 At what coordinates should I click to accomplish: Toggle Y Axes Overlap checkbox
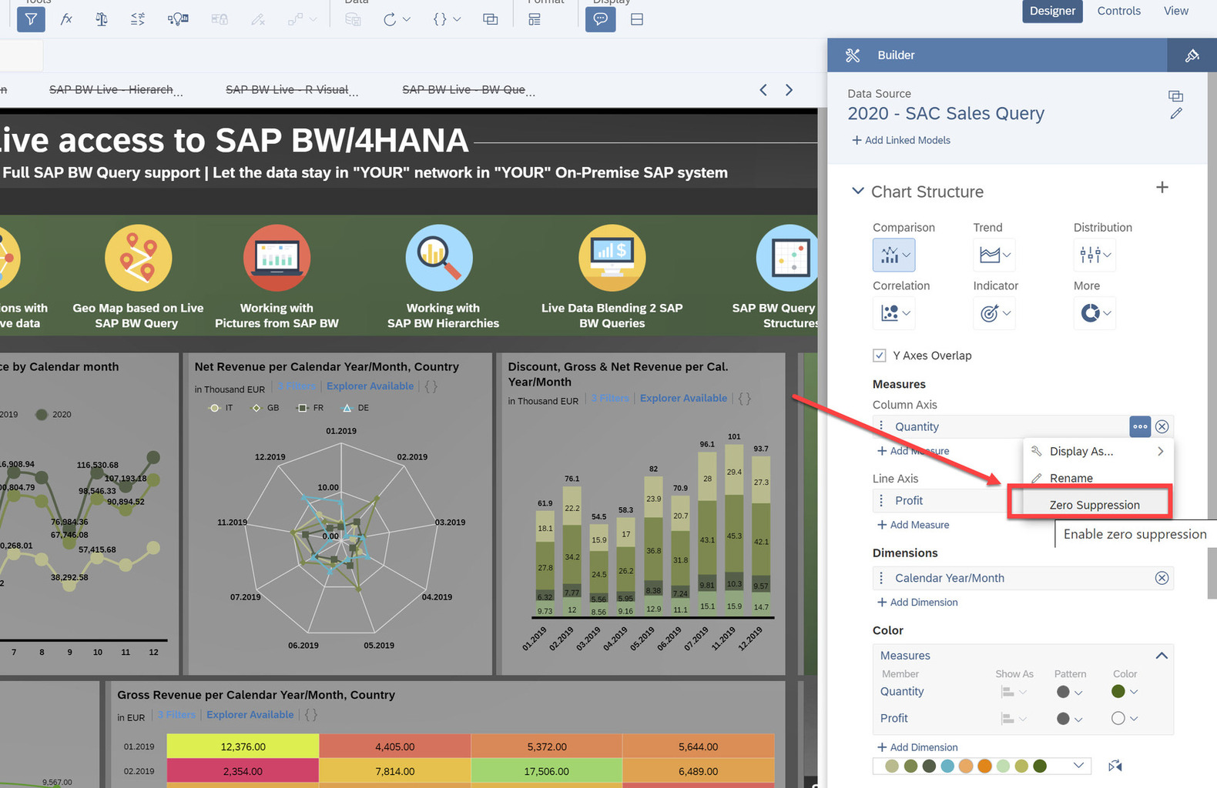(879, 356)
